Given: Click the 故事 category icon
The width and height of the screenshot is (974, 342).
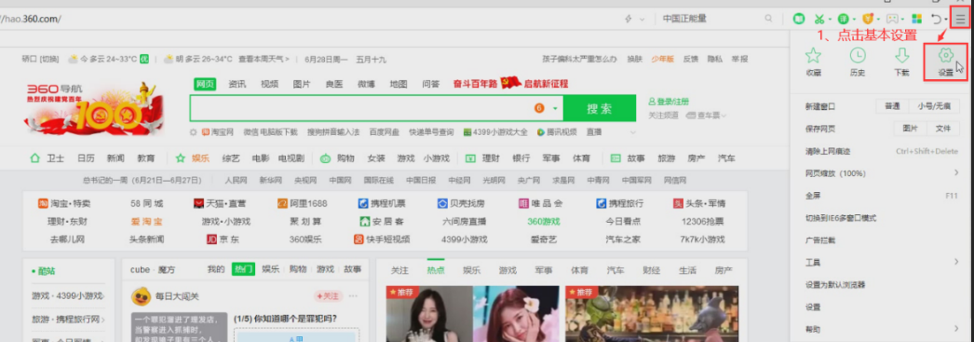Looking at the screenshot, I should coord(616,158).
